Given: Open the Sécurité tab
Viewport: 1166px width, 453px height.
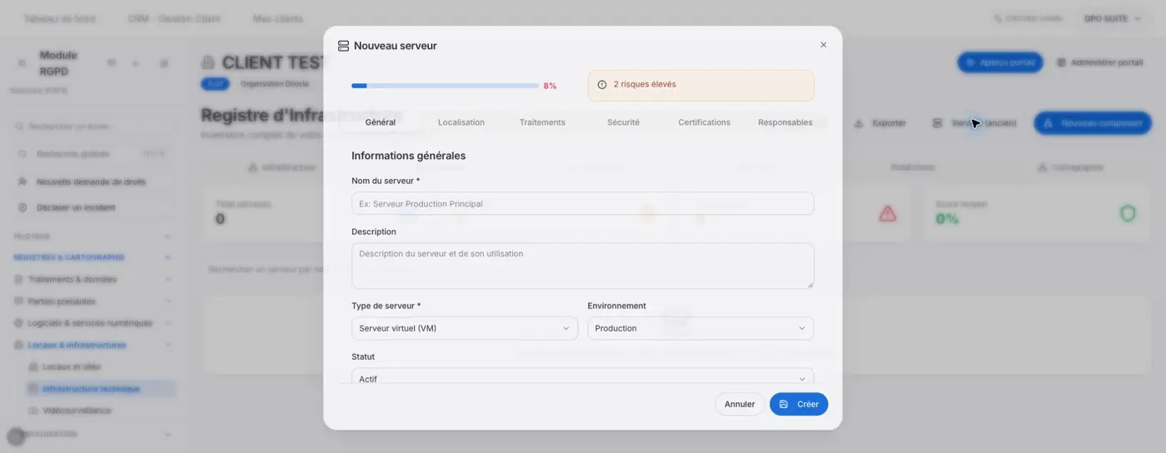Looking at the screenshot, I should 624,122.
